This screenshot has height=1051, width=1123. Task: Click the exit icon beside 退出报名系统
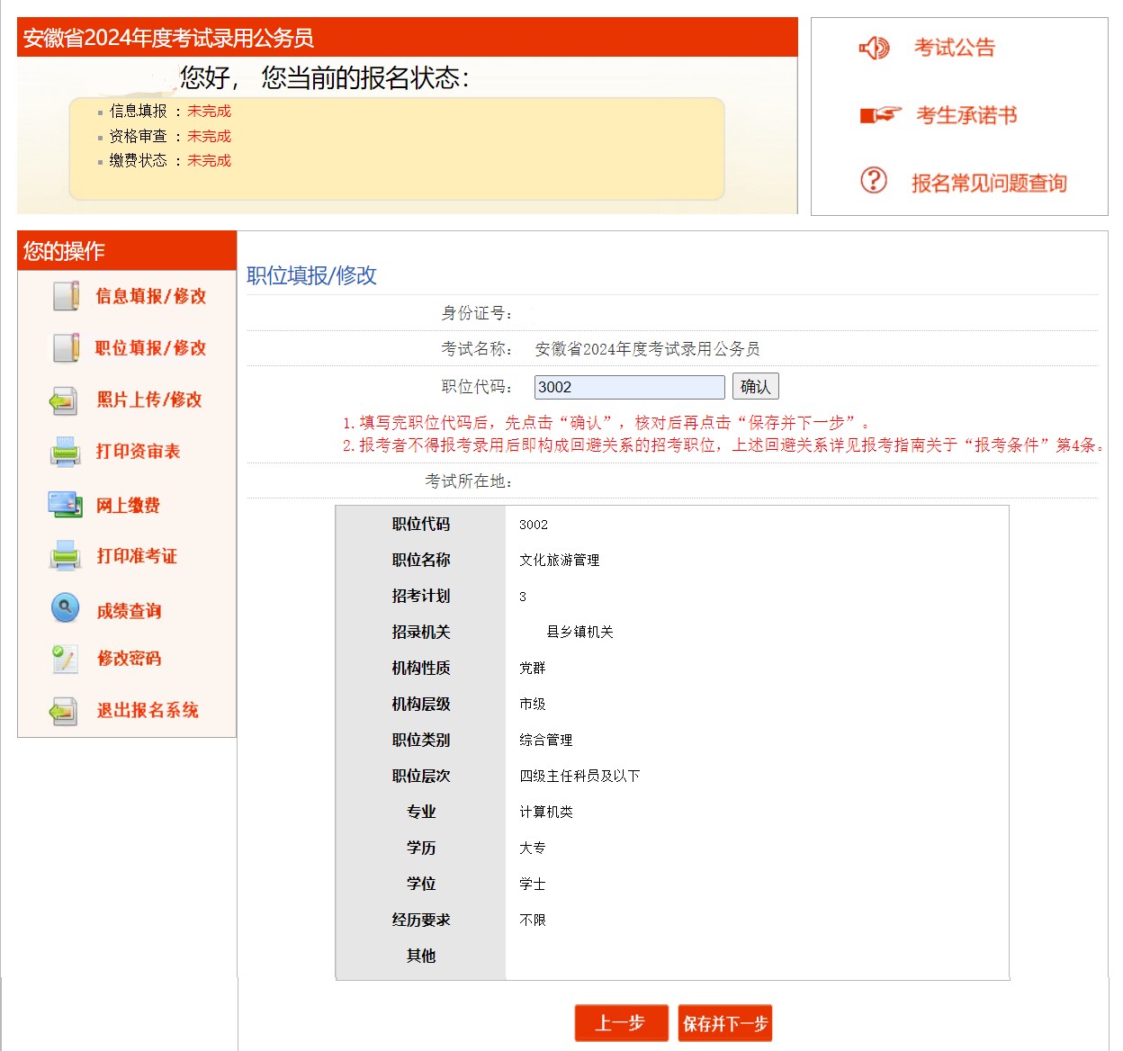click(64, 711)
